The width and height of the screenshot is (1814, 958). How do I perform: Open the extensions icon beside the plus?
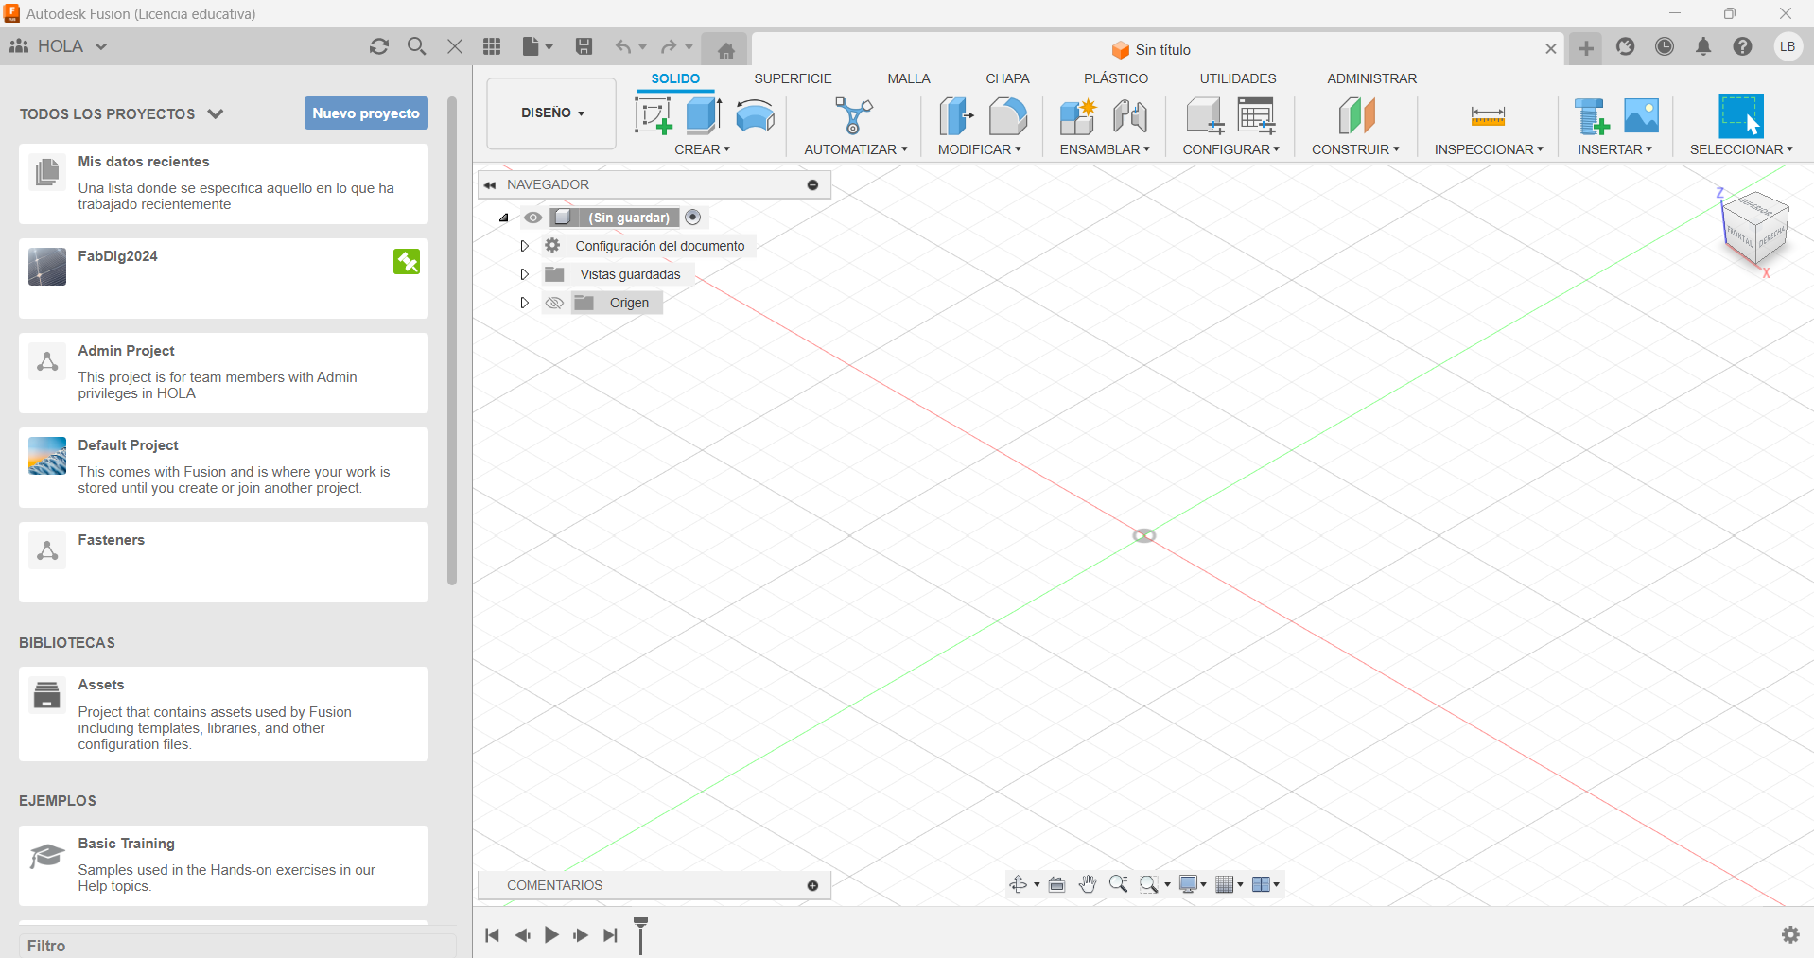(1626, 46)
